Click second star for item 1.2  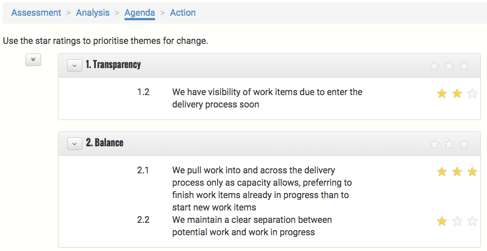point(457,93)
